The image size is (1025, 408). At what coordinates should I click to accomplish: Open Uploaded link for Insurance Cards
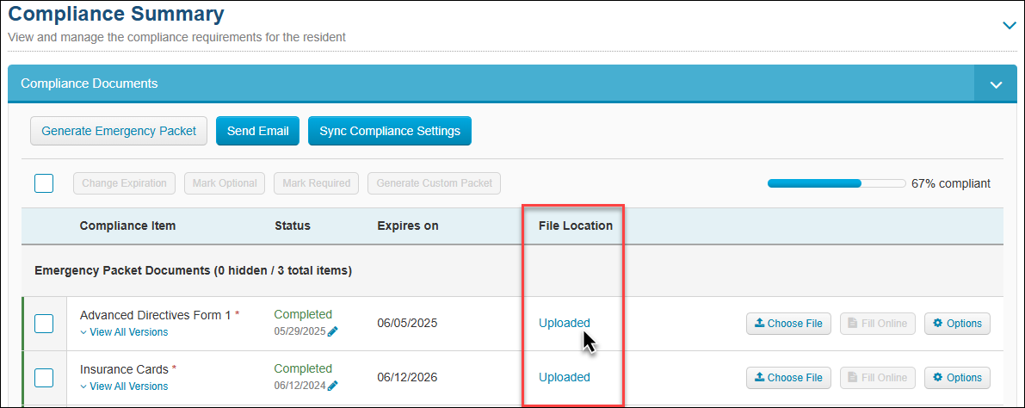565,377
